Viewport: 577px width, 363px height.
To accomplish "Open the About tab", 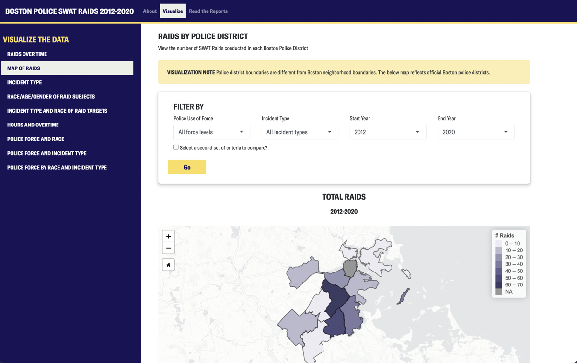I will 150,11.
